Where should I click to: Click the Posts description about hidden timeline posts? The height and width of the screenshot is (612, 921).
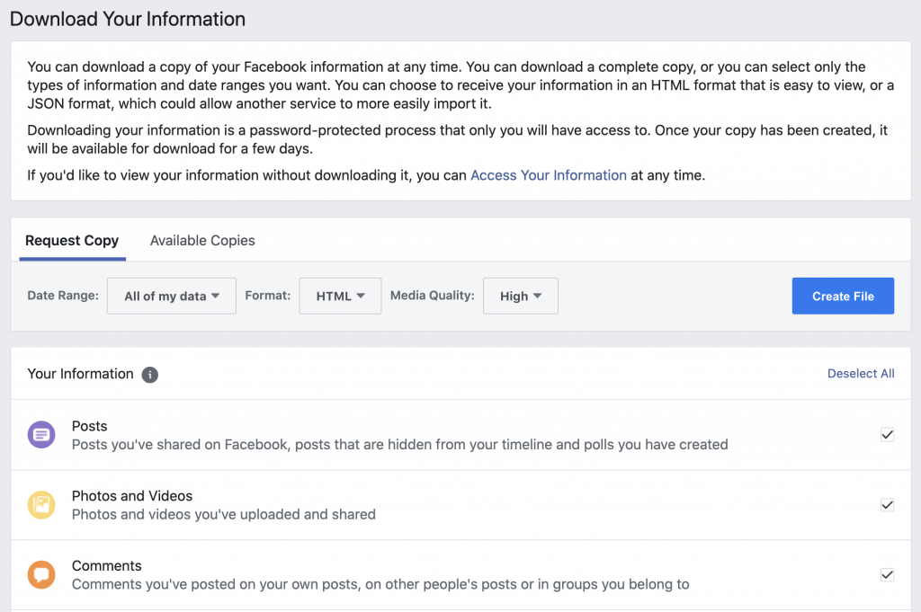(x=400, y=445)
